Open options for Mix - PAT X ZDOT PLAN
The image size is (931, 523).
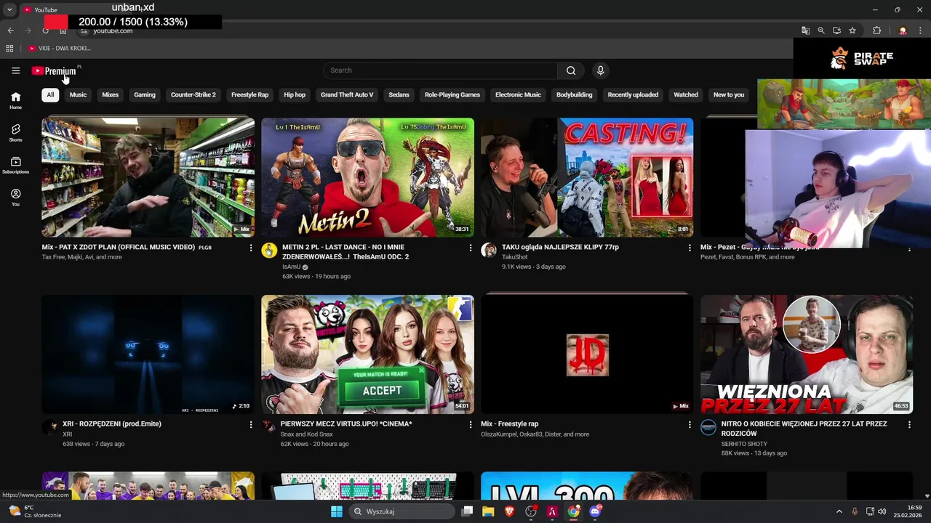(251, 248)
